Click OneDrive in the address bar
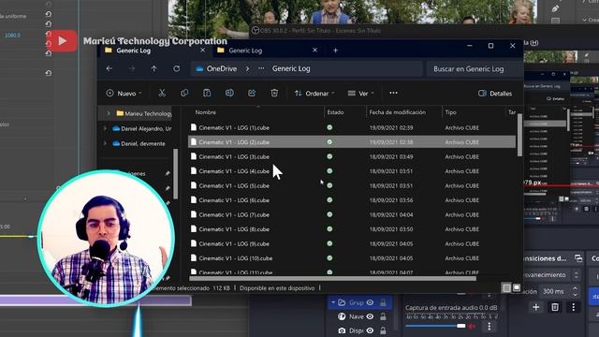The image size is (599, 337). pos(222,68)
